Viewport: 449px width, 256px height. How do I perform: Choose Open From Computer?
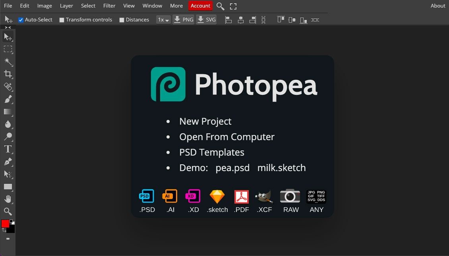tap(227, 137)
